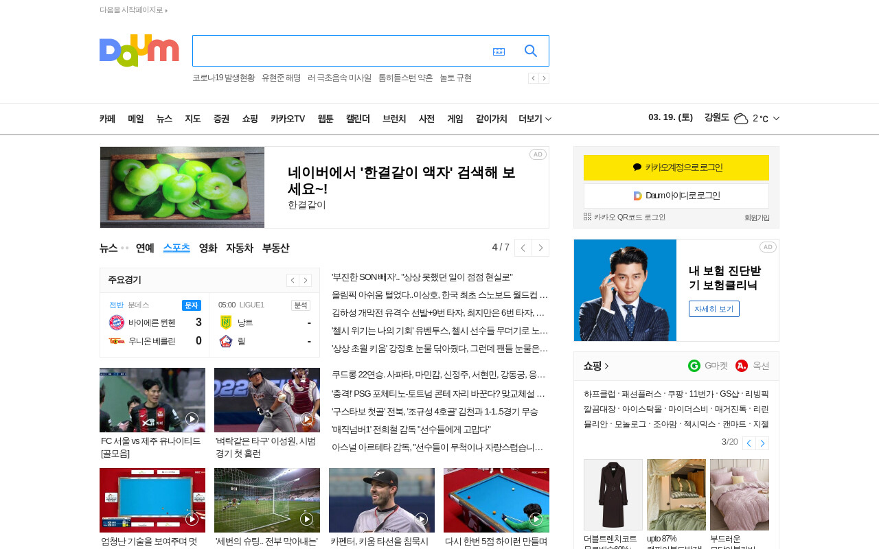Show next trending search keywords
The height and width of the screenshot is (549, 879).
pyautogui.click(x=544, y=78)
